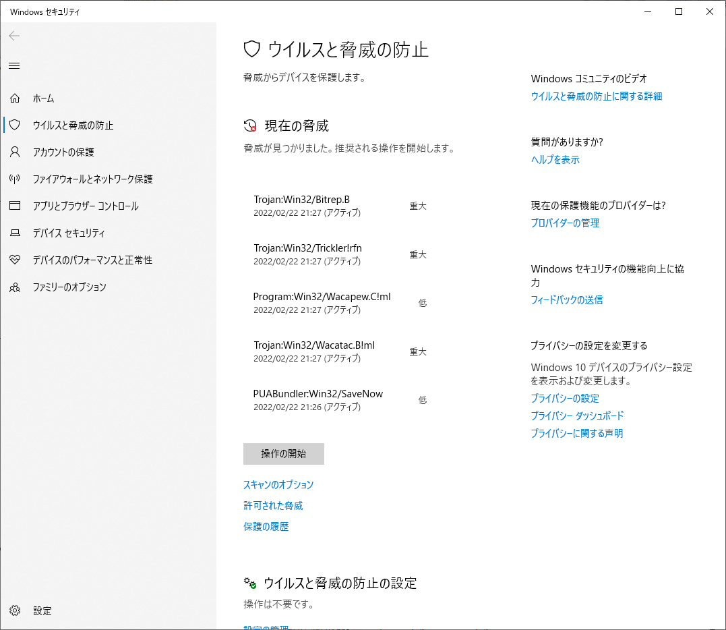Click the protection settings gears icon
Viewport: 726px width, 630px height.
tap(250, 583)
